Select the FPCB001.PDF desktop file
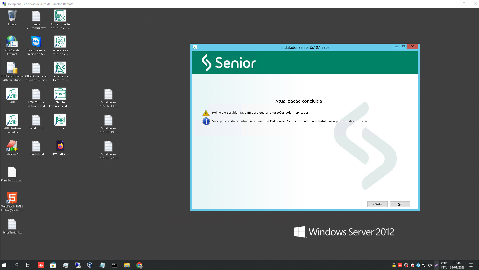 tap(60, 148)
